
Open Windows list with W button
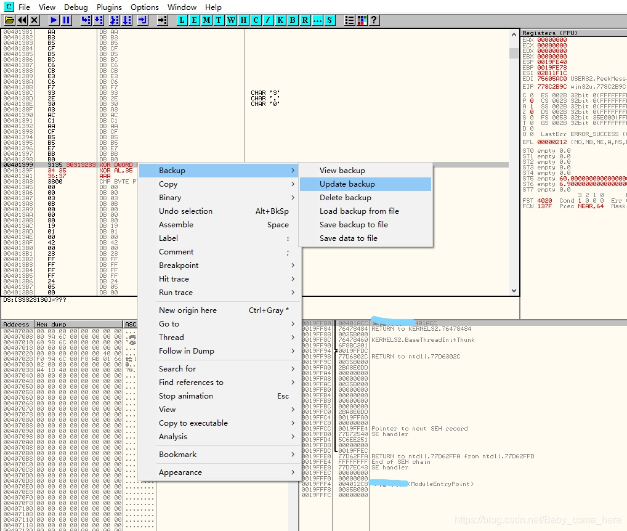[x=231, y=20]
